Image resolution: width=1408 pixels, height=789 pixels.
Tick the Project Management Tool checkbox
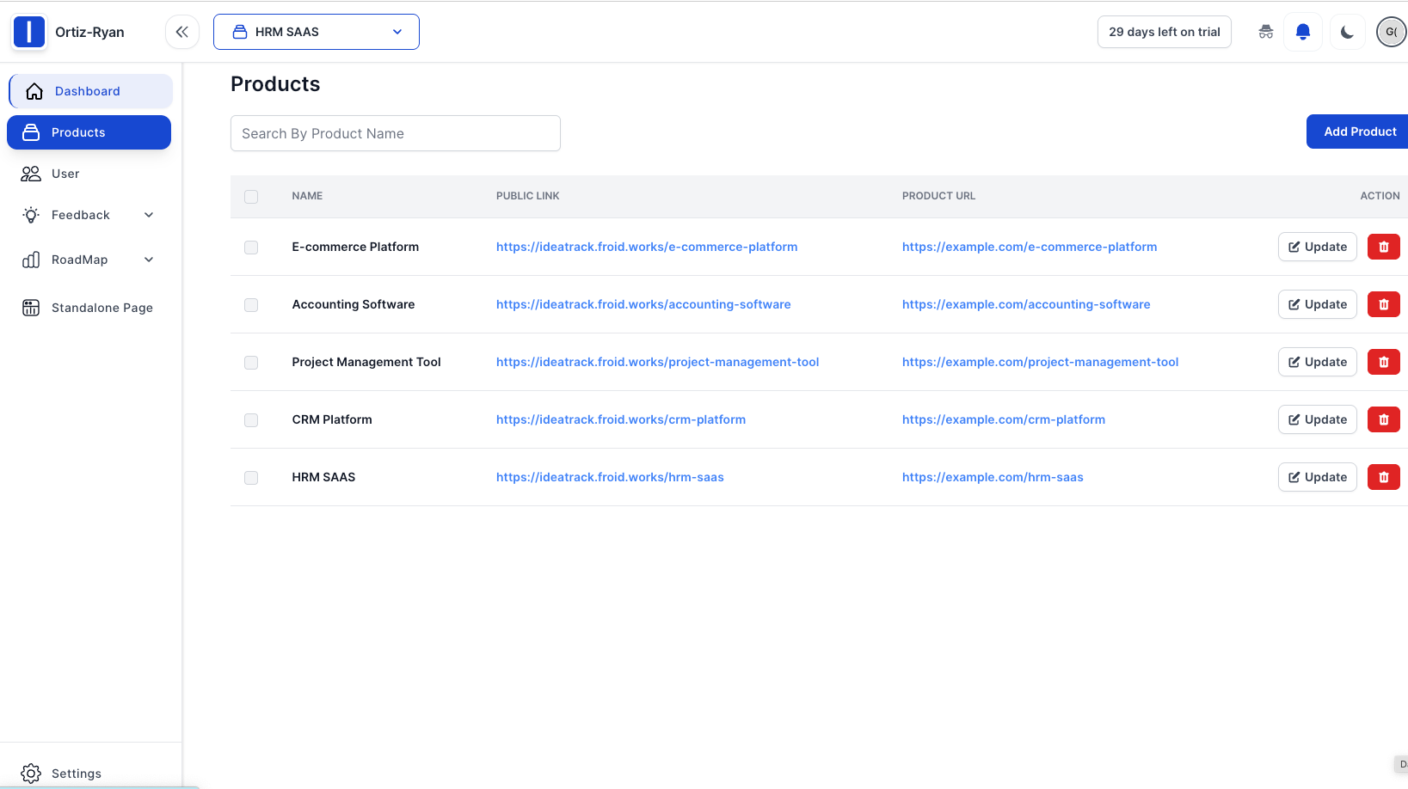pos(251,363)
